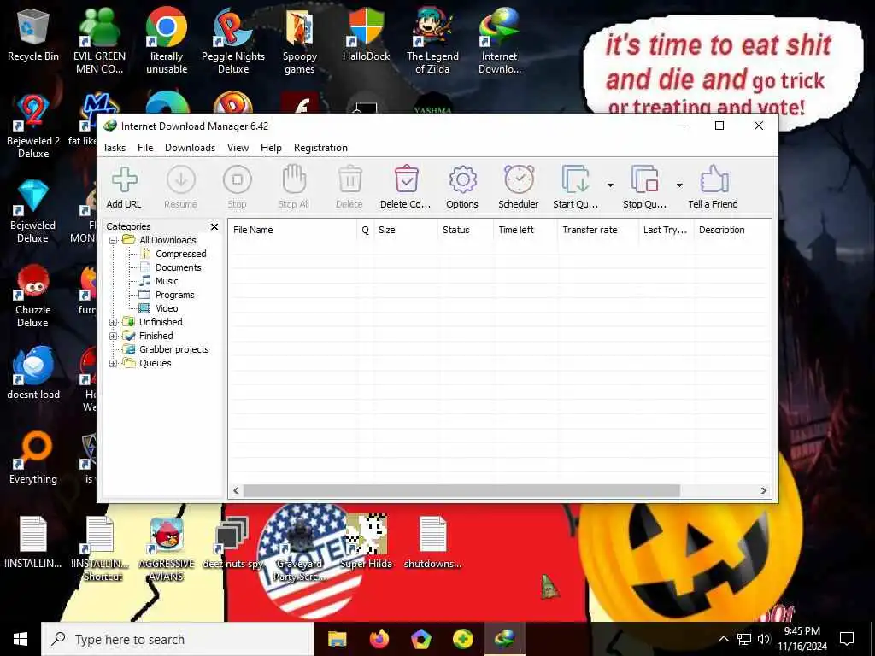Open File Explorer from the taskbar
This screenshot has width=875, height=656.
point(337,639)
